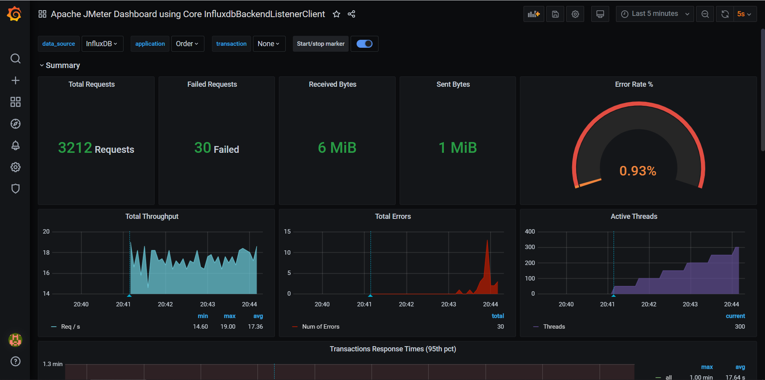This screenshot has width=765, height=380.
Task: Click the dashboard title text
Action: click(188, 14)
